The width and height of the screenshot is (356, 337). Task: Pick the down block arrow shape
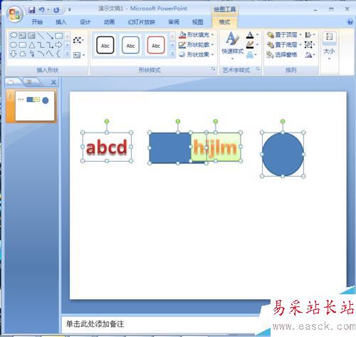(x=14, y=54)
